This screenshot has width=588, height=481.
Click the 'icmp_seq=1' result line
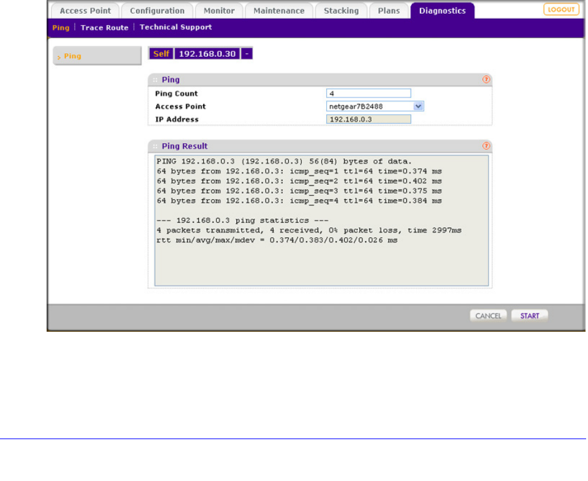click(x=299, y=171)
